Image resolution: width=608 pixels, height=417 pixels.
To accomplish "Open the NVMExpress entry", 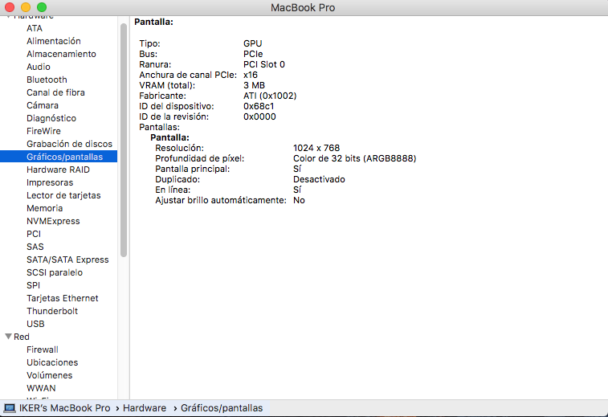I will (x=53, y=221).
